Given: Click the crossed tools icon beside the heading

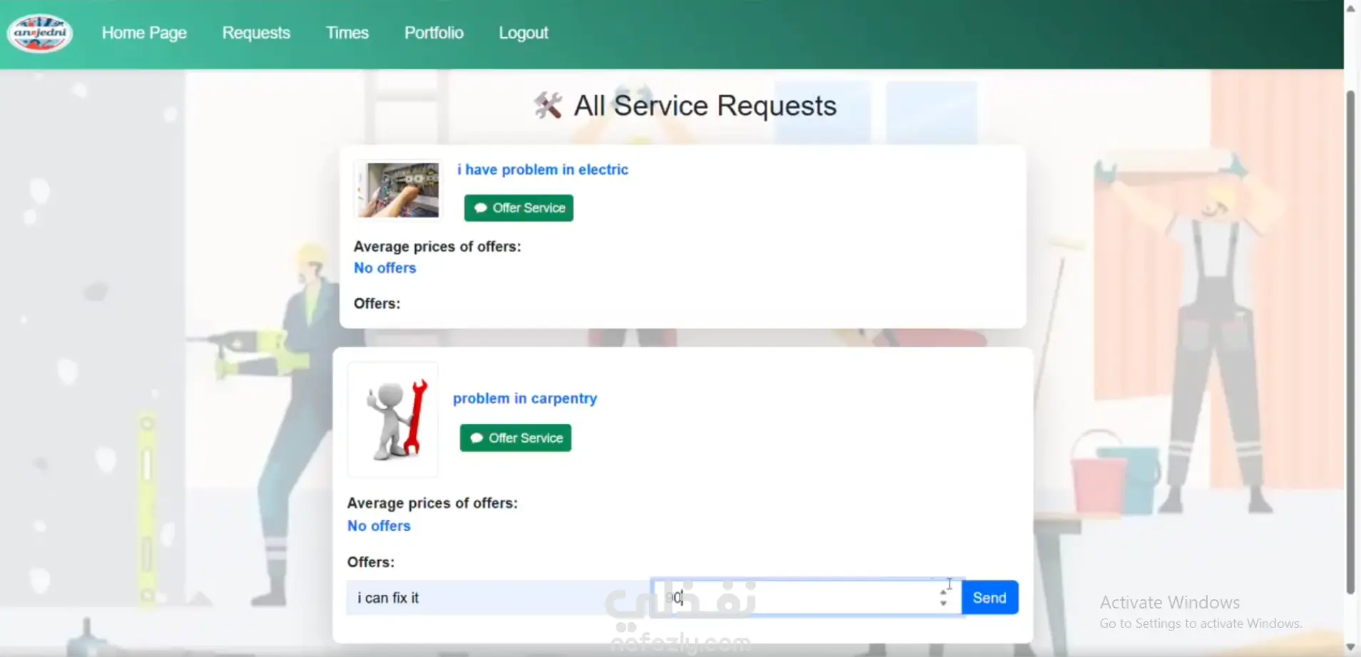Looking at the screenshot, I should pyautogui.click(x=548, y=105).
